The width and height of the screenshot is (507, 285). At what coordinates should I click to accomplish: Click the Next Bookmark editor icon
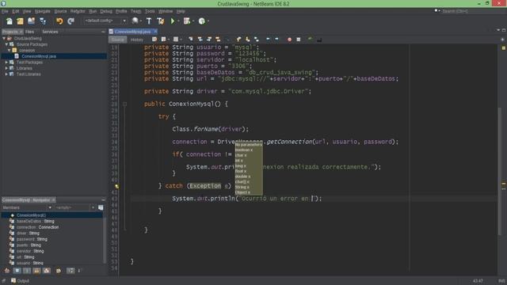click(x=248, y=40)
